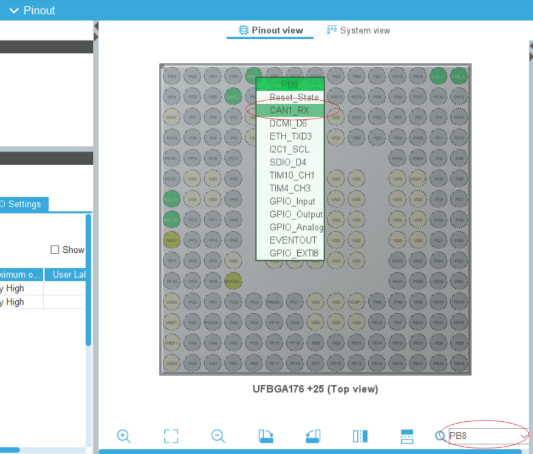Click the VBAT pin

coord(171,117)
